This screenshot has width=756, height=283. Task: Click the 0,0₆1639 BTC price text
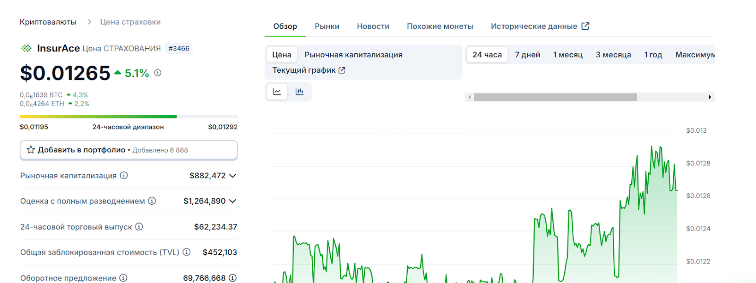pyautogui.click(x=41, y=95)
